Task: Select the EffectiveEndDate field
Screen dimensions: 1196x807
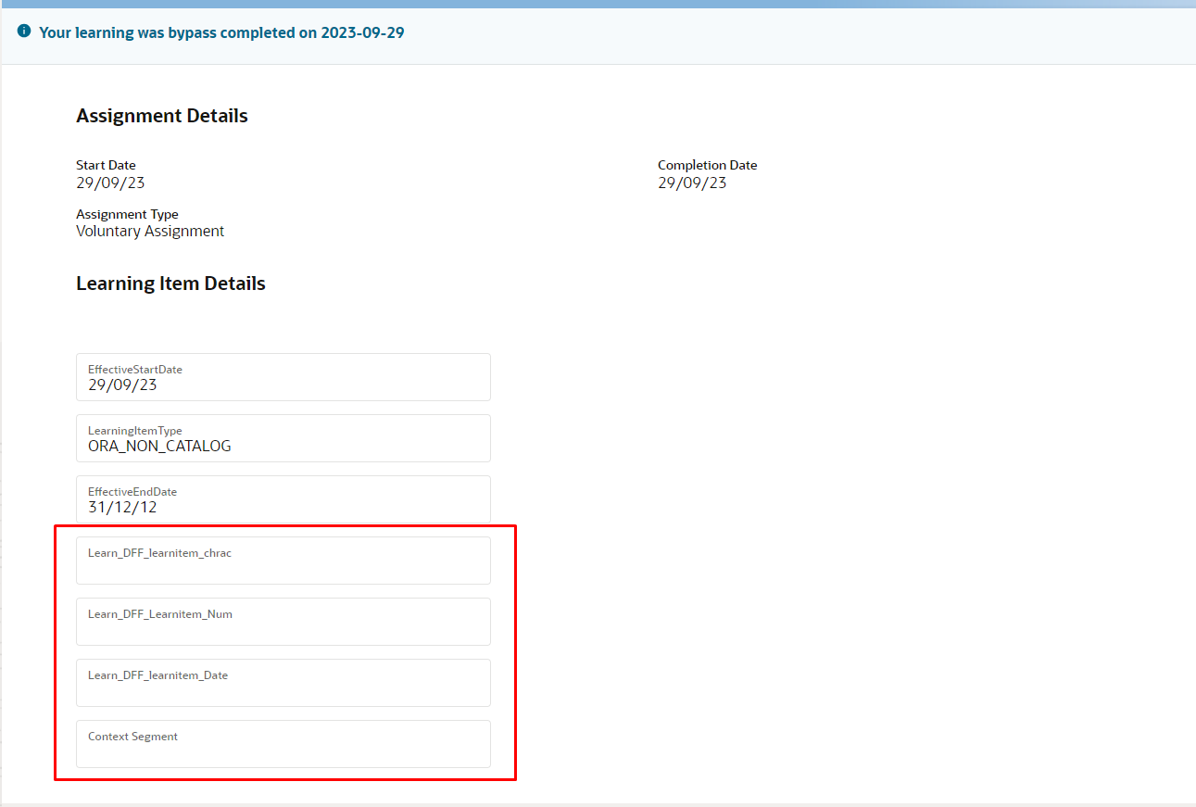Action: (x=283, y=499)
